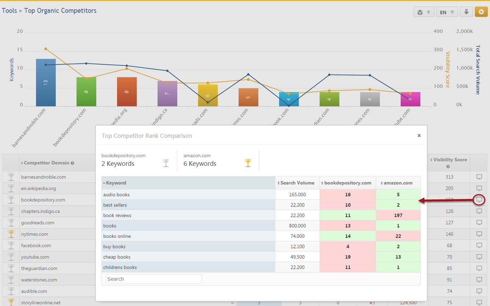Sort by the amazon.com rank column

pyautogui.click(x=398, y=183)
